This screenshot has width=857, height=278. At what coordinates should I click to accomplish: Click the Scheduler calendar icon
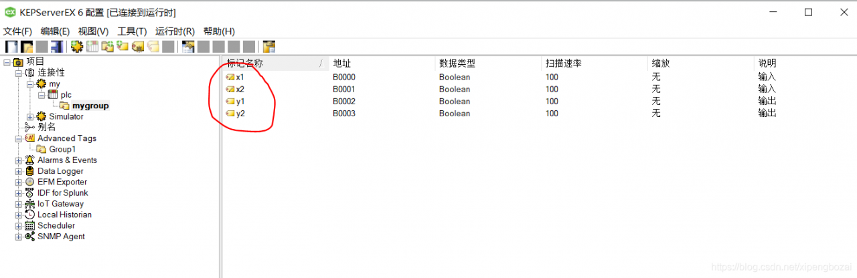[x=30, y=226]
